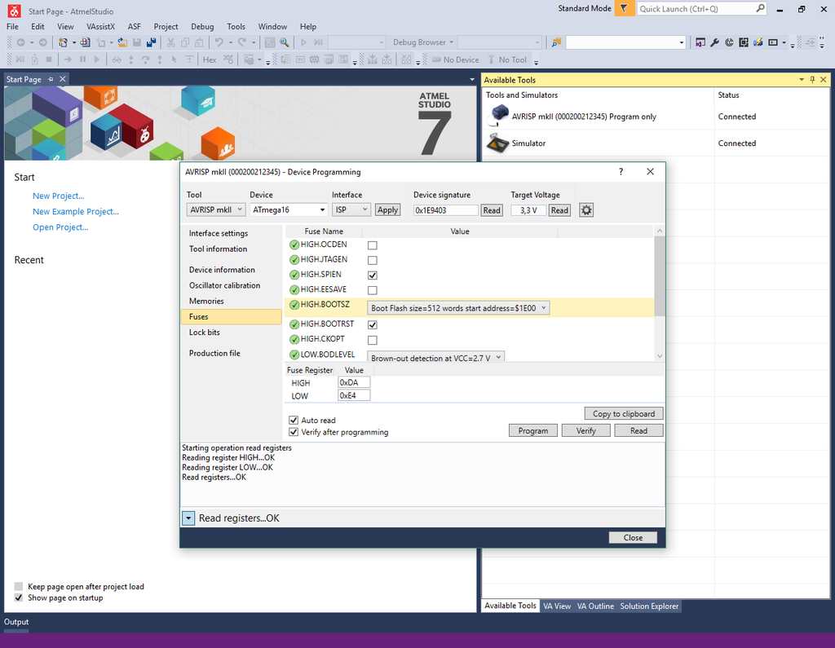
Task: Open the Tool dropdown showing AVRISP mkII
Action: pyautogui.click(x=215, y=209)
